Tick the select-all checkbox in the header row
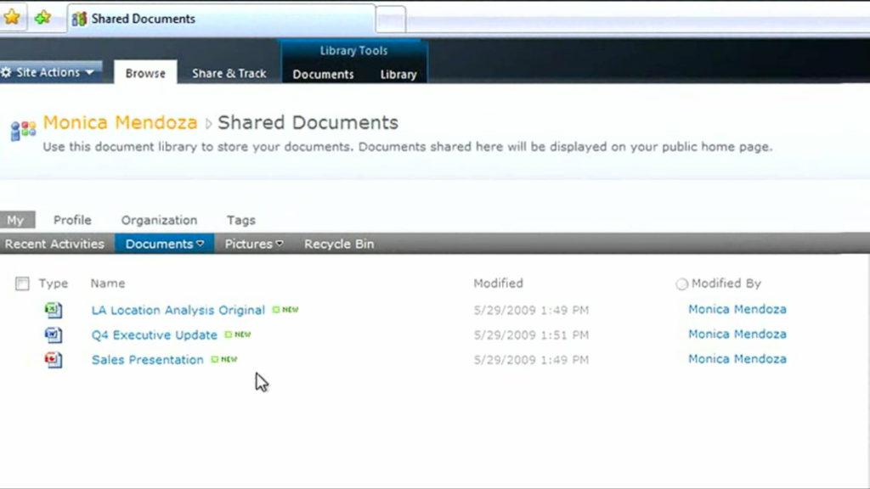870x489 pixels. tap(22, 284)
